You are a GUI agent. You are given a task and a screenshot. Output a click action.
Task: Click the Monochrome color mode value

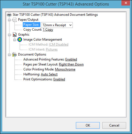(65, 69)
